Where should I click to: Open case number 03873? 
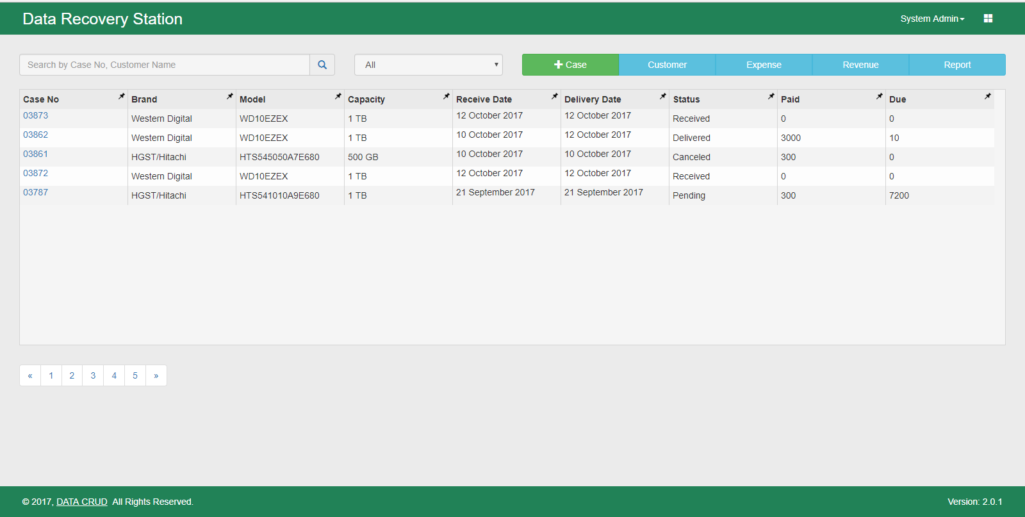tap(36, 115)
